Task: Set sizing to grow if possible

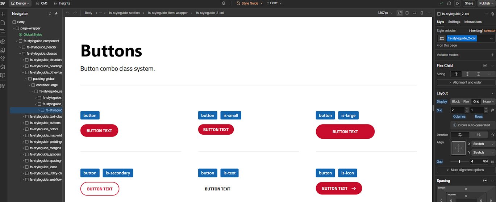Action: (x=467, y=74)
